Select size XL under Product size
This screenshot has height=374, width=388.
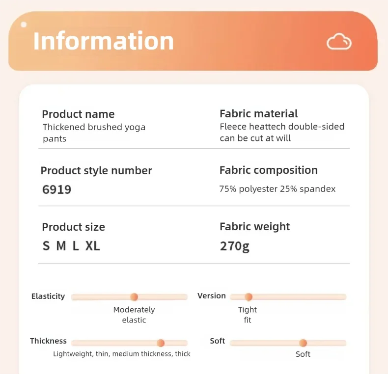[93, 246]
